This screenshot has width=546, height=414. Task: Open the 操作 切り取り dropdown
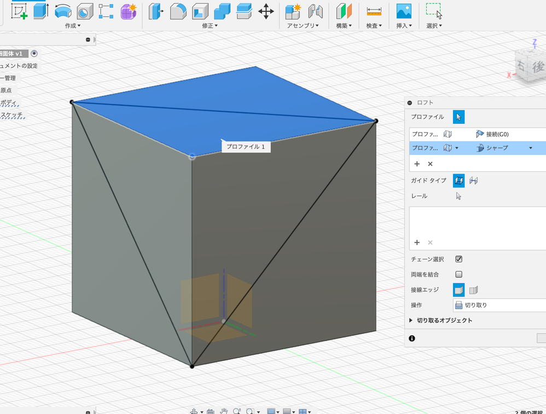pos(498,305)
